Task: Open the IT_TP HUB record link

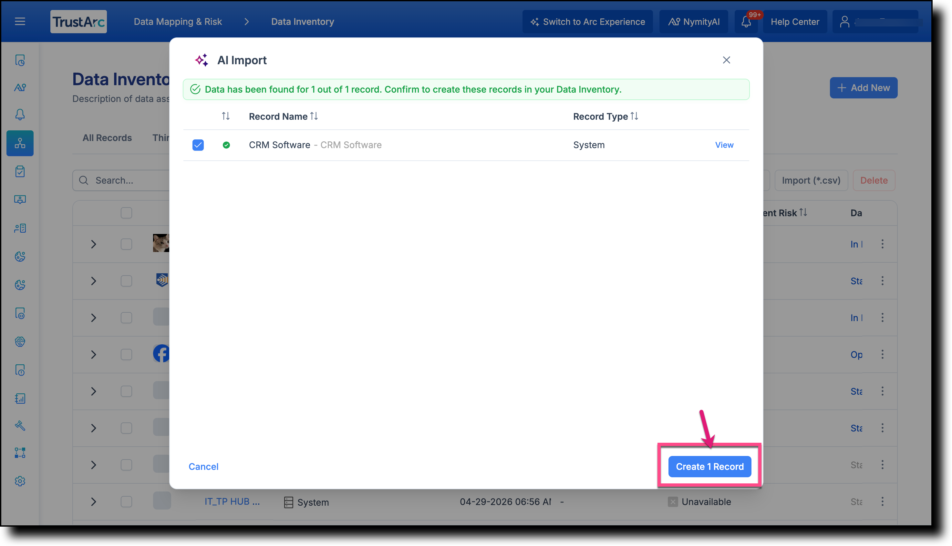Action: tap(232, 501)
